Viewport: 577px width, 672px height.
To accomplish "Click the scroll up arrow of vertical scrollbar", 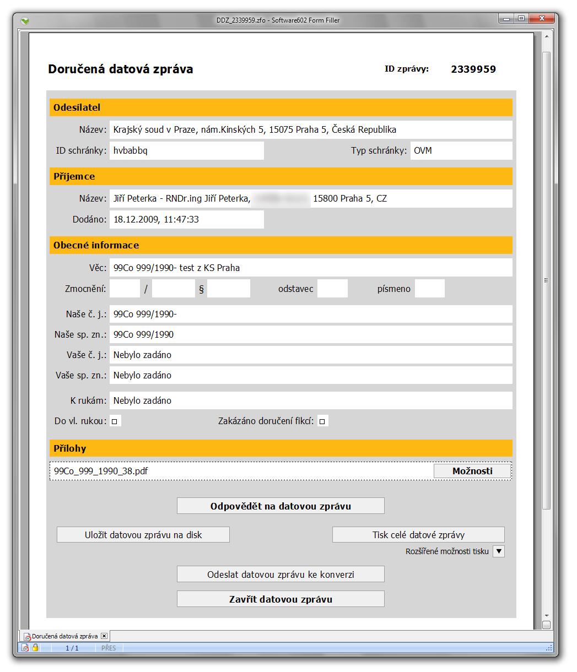I will 546,37.
